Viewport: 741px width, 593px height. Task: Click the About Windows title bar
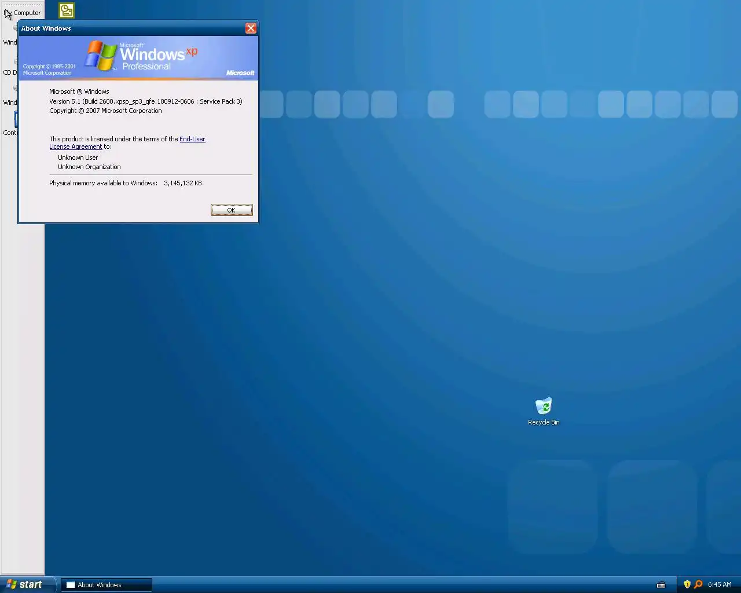[x=132, y=28]
